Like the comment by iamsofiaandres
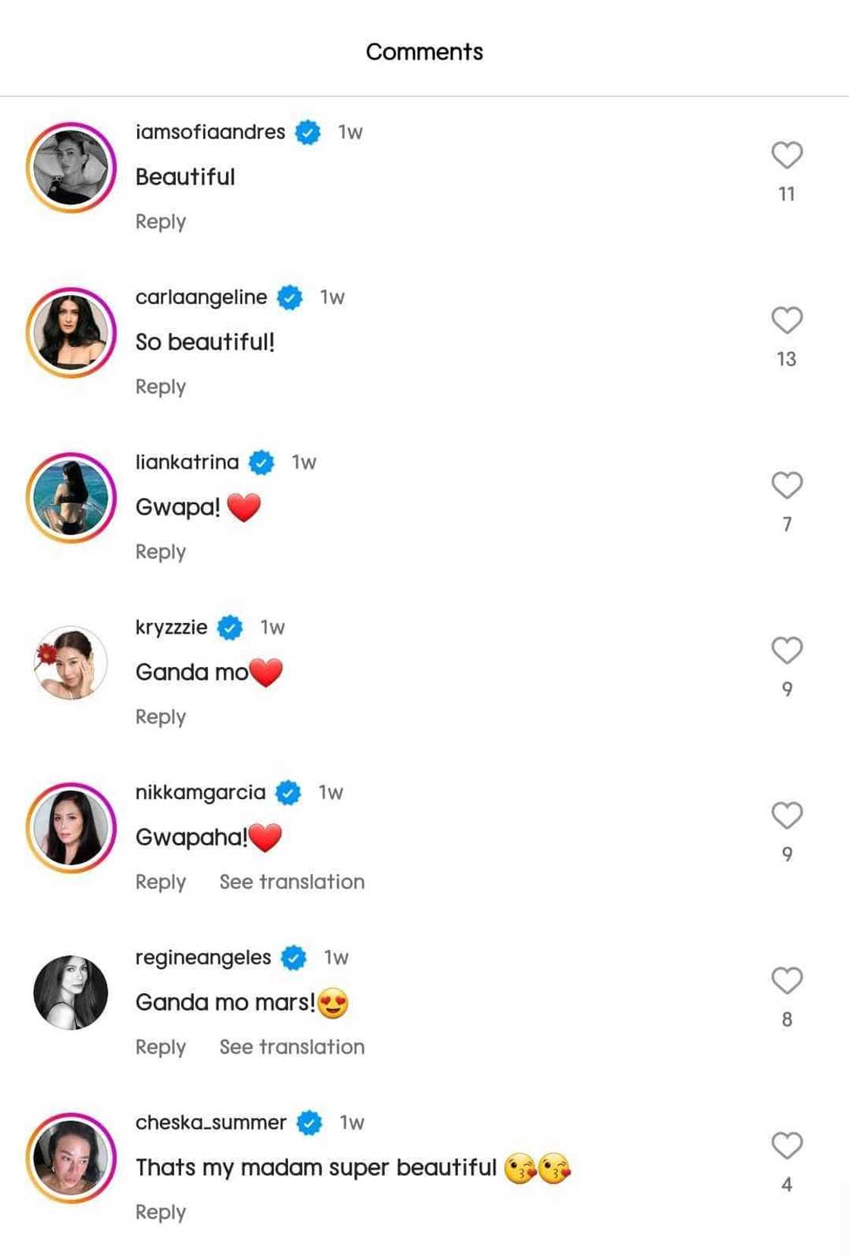 point(787,155)
